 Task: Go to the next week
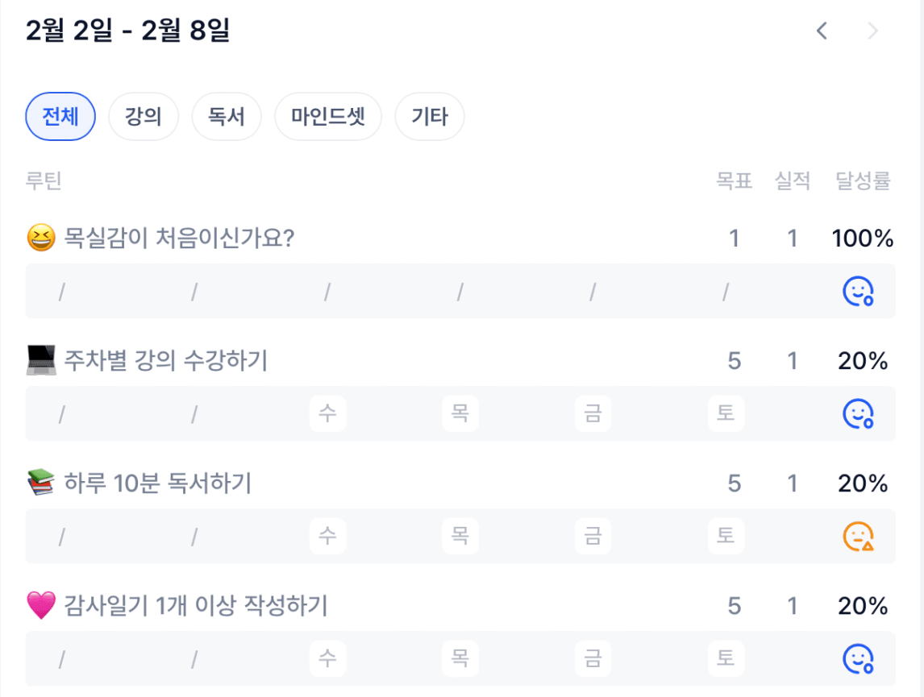tap(872, 31)
